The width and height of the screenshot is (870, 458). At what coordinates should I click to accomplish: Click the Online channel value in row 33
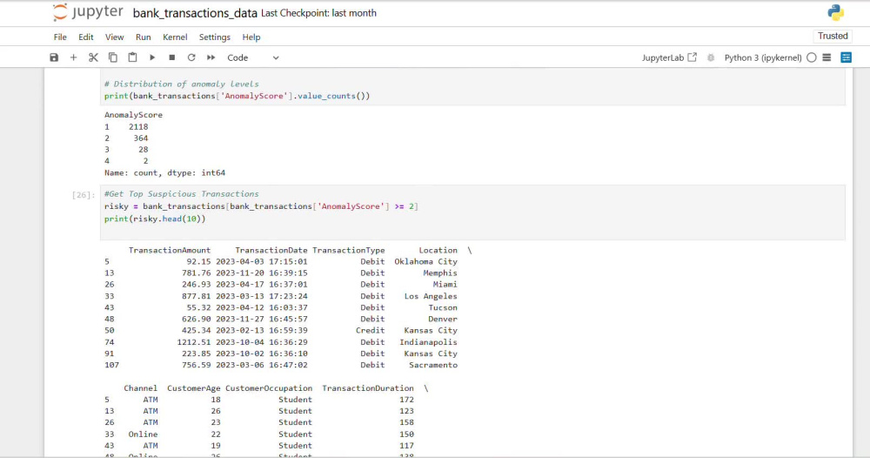[143, 434]
